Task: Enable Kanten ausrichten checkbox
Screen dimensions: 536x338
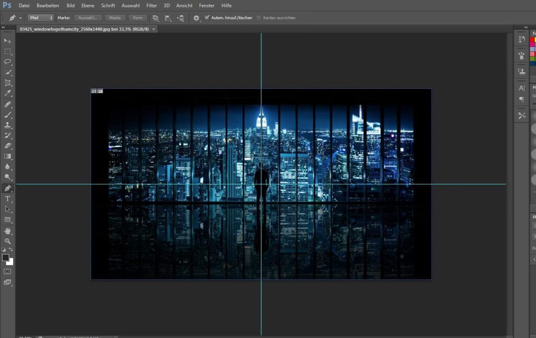Action: click(x=259, y=18)
